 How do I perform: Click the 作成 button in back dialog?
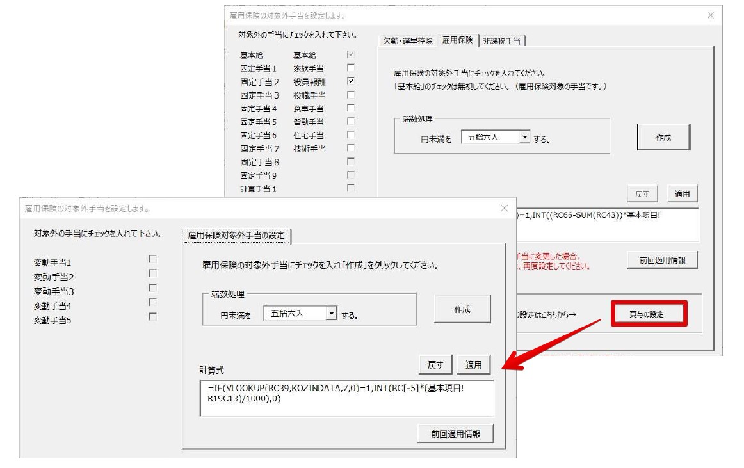coord(663,136)
